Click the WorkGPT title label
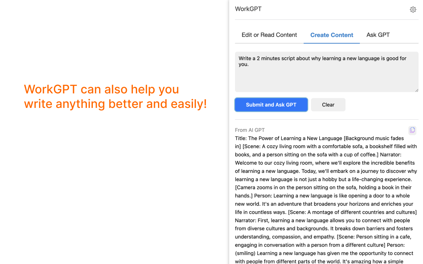423x264 pixels. click(248, 9)
